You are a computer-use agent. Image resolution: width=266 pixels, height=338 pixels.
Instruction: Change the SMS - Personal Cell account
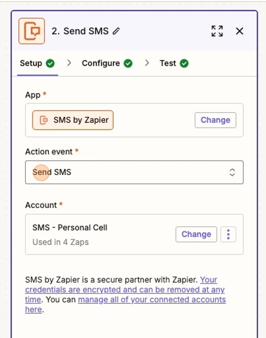pos(196,234)
